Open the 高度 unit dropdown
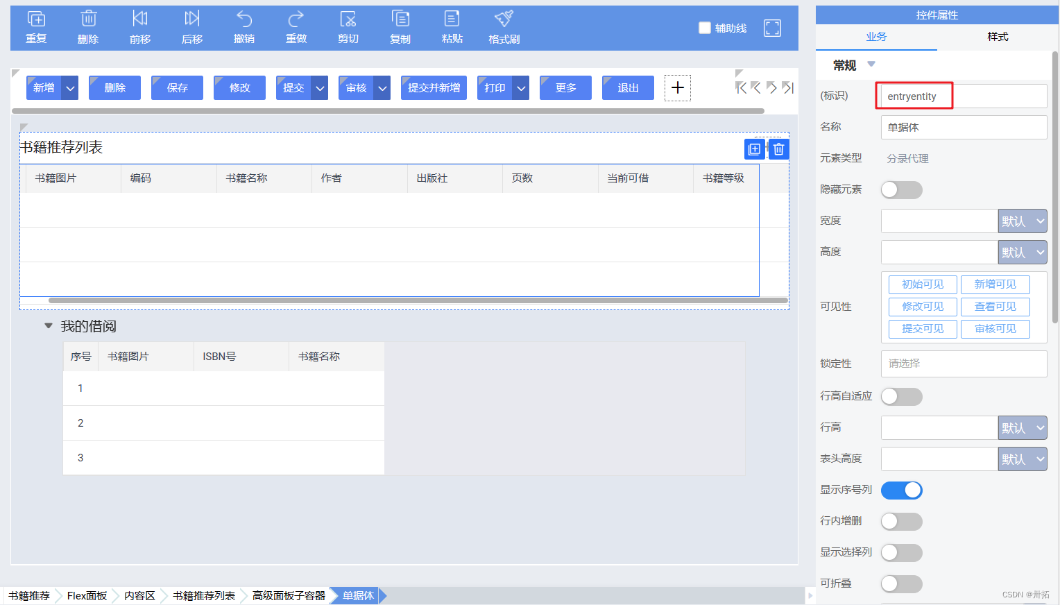 tap(1023, 253)
